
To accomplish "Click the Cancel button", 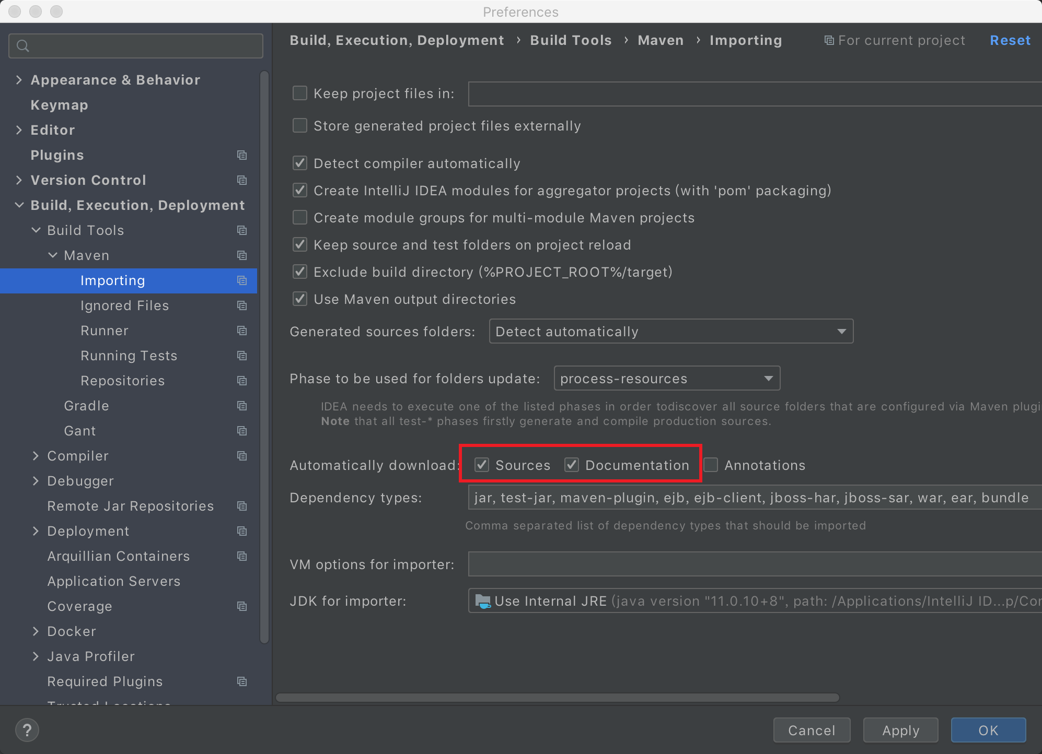I will click(x=812, y=730).
